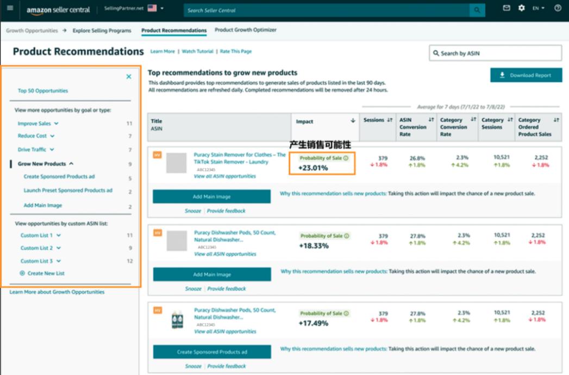
Task: Click HV badge on Stain Remover row
Action: [x=157, y=155]
